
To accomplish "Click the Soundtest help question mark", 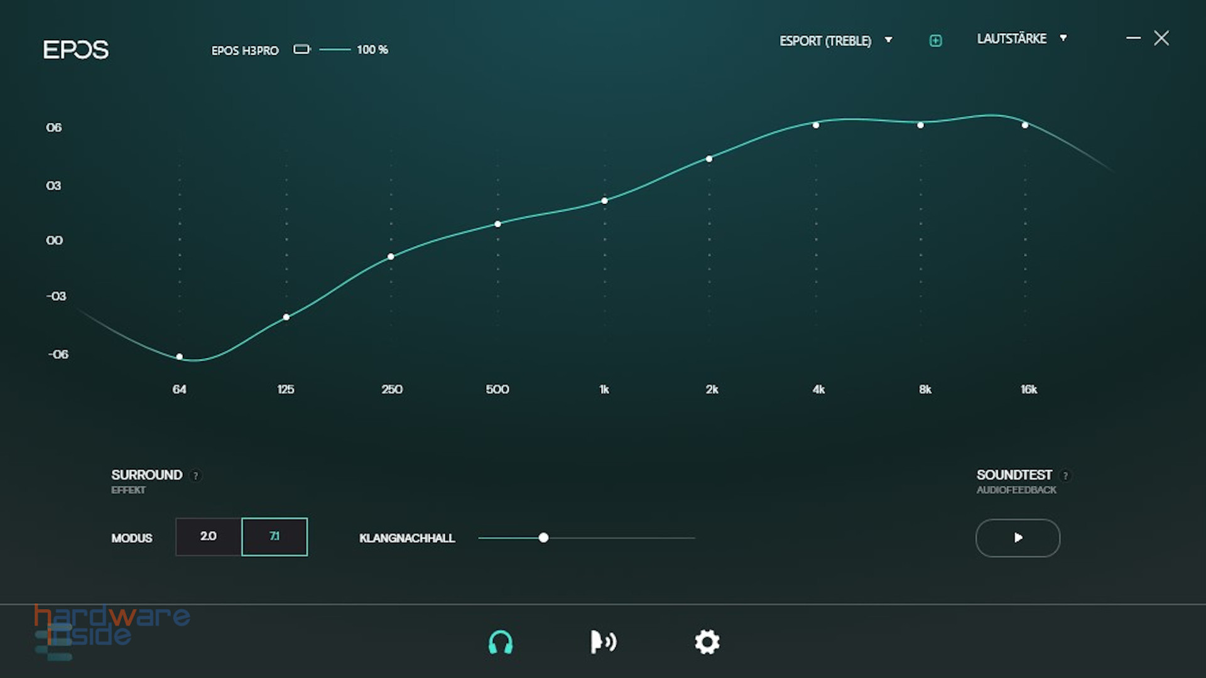I will click(1065, 476).
